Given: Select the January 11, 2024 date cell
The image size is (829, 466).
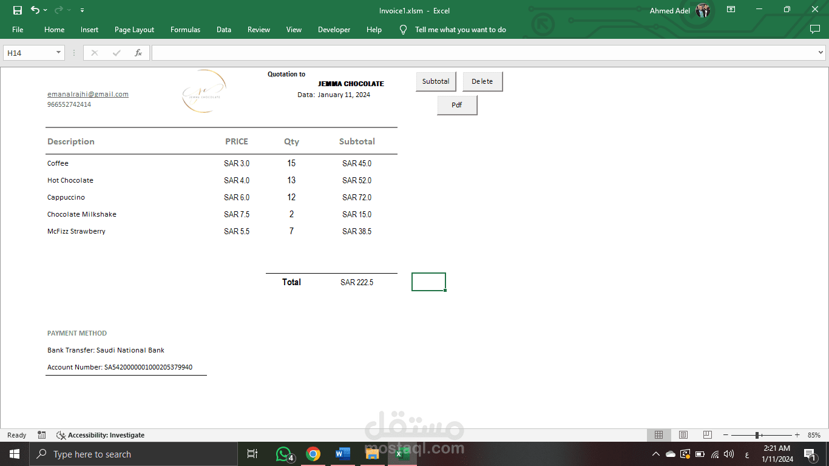Looking at the screenshot, I should (343, 95).
